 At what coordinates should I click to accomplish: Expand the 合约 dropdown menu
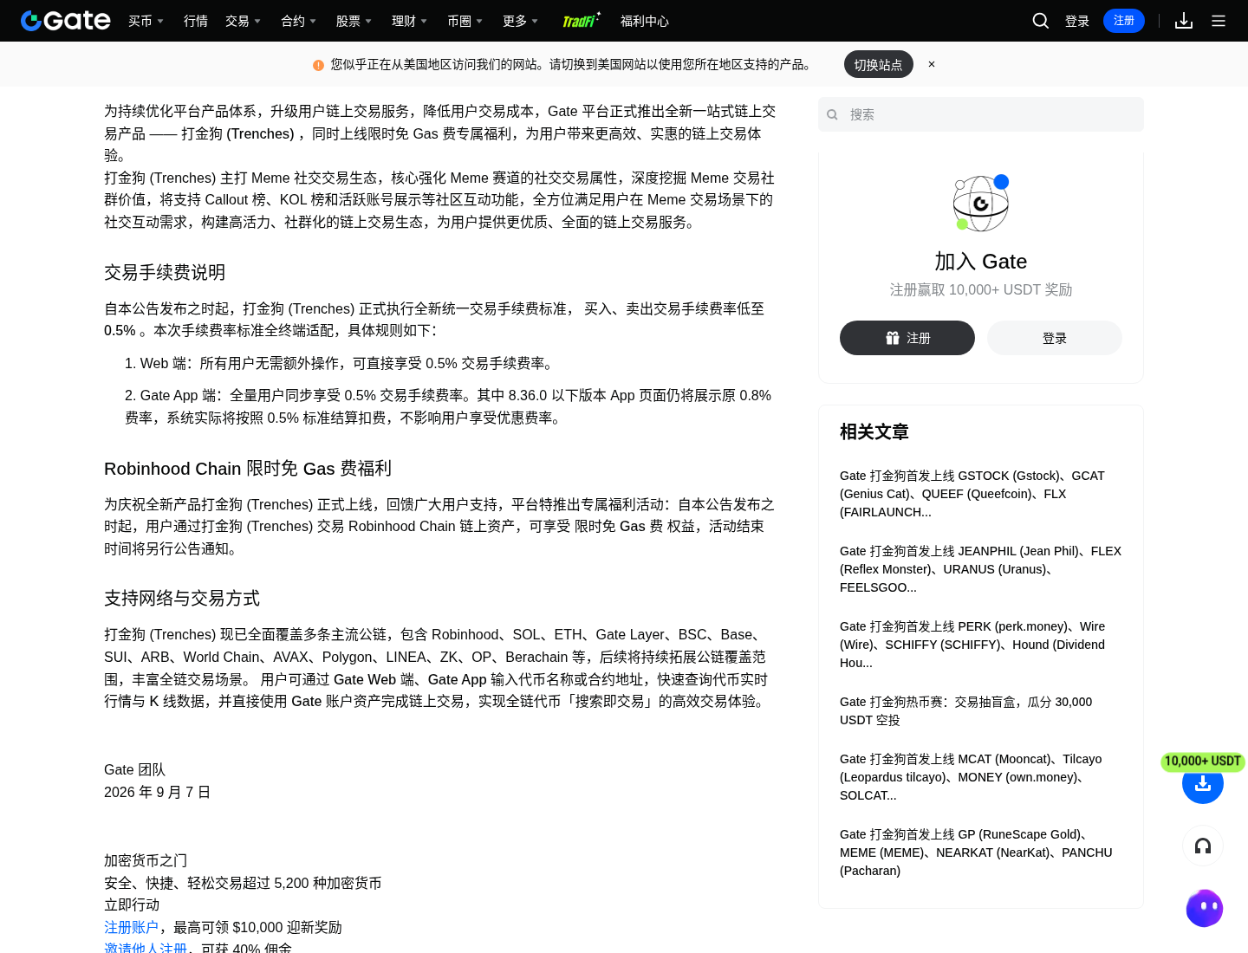[299, 21]
